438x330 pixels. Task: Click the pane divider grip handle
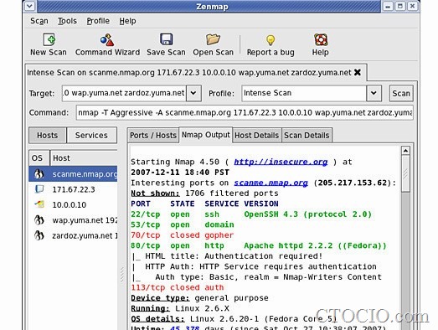(x=122, y=275)
